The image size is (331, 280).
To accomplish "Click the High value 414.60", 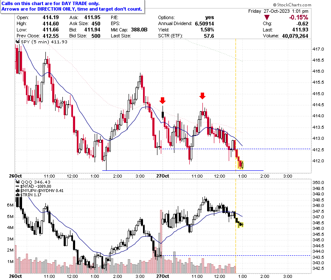I will pos(50,23).
